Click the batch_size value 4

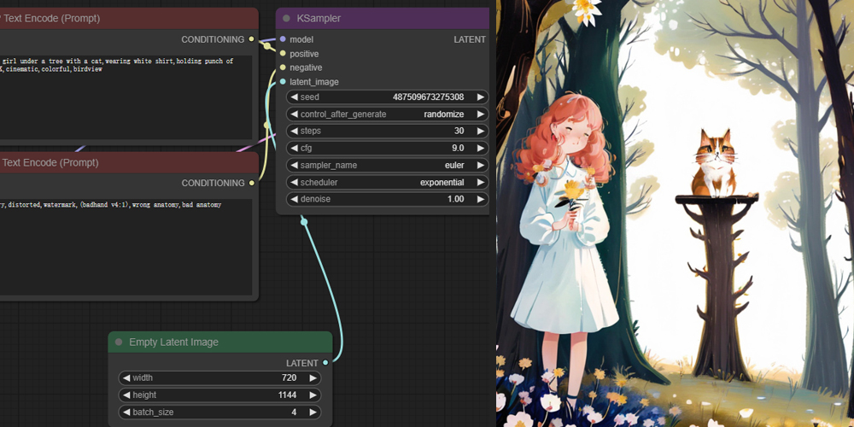pyautogui.click(x=294, y=412)
